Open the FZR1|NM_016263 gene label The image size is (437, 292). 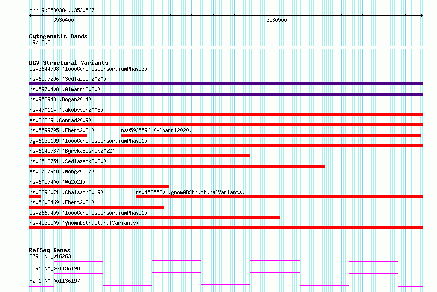50,256
